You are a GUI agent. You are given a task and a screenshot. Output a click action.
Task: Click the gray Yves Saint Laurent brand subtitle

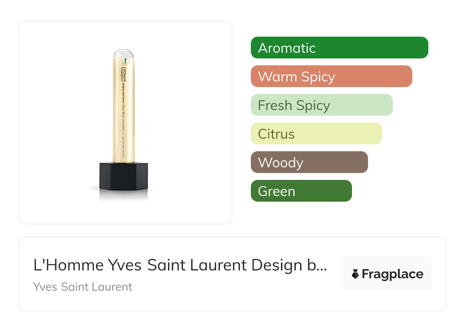[x=82, y=286]
